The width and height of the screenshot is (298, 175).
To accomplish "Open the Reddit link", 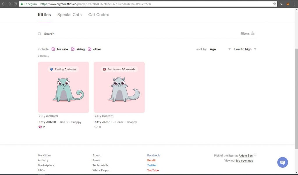I will [x=151, y=160].
